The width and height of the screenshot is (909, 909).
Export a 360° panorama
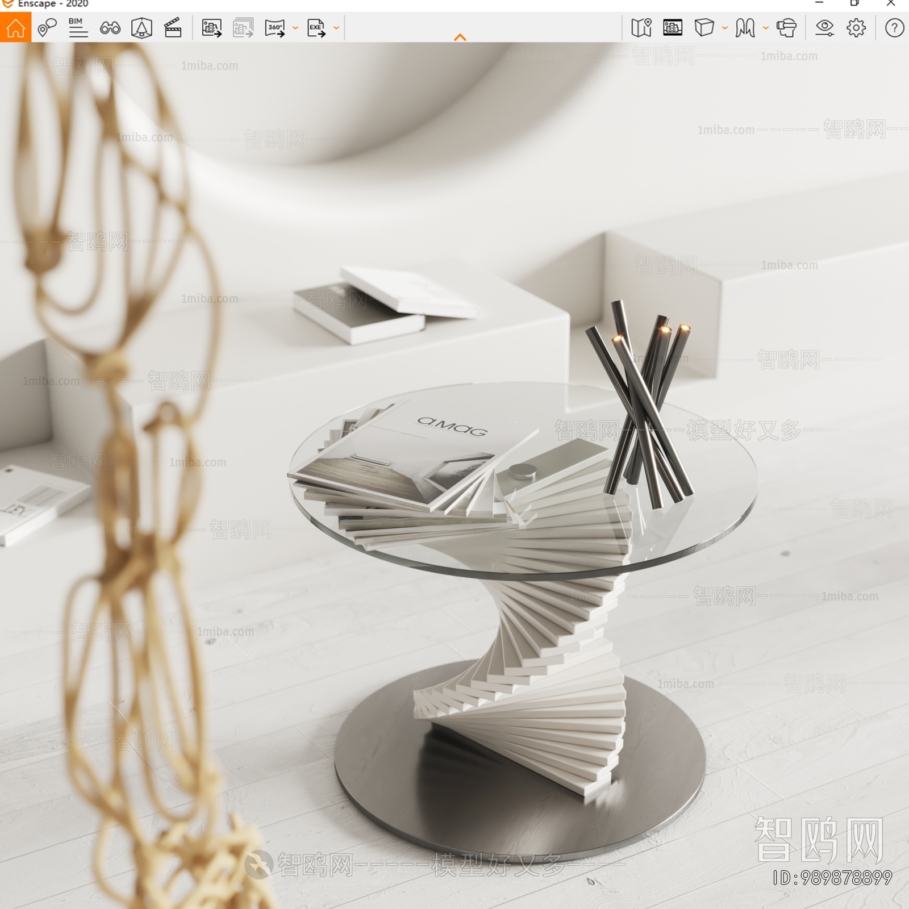(x=275, y=27)
